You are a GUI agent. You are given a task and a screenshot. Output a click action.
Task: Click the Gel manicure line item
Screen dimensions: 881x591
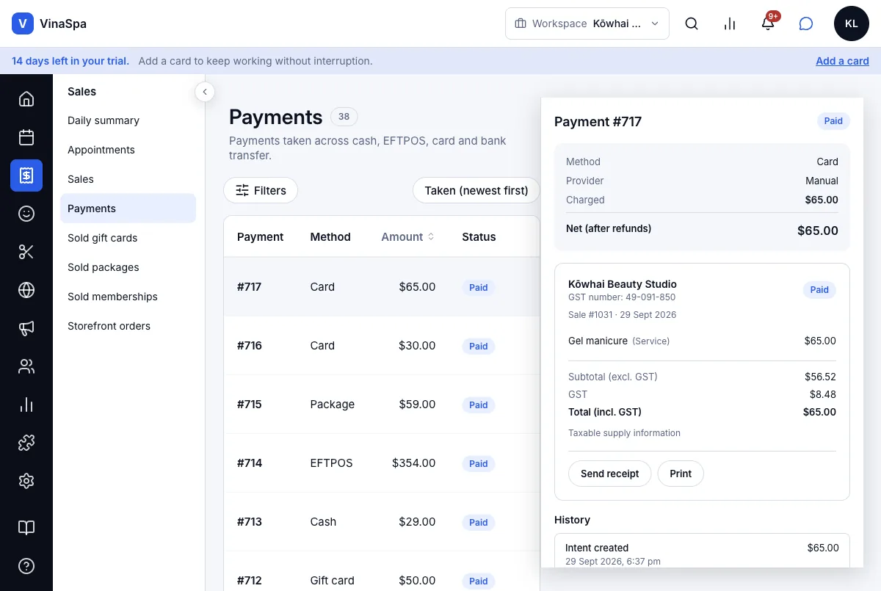pos(702,341)
